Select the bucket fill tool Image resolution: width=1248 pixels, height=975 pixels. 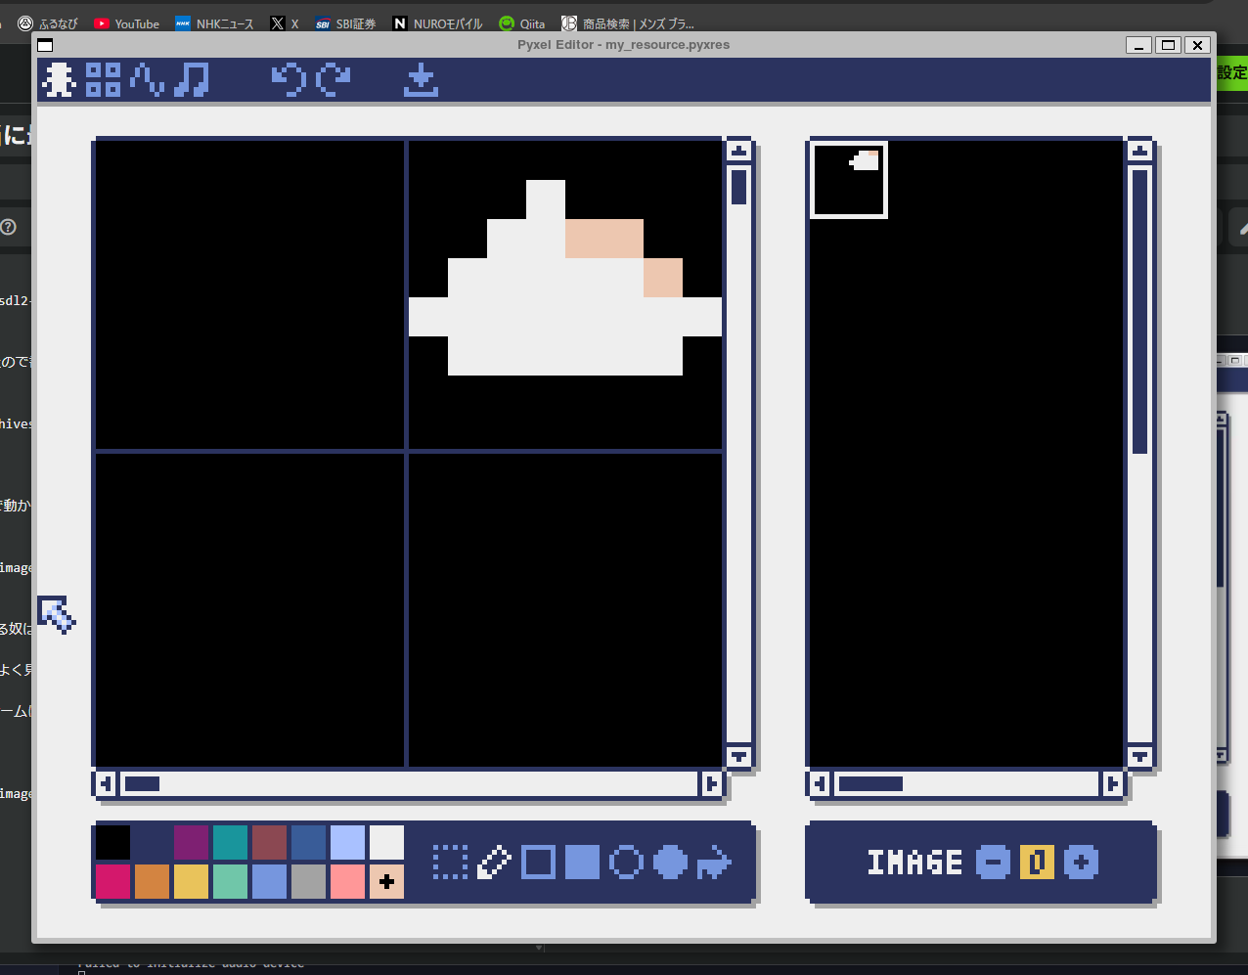(712, 862)
